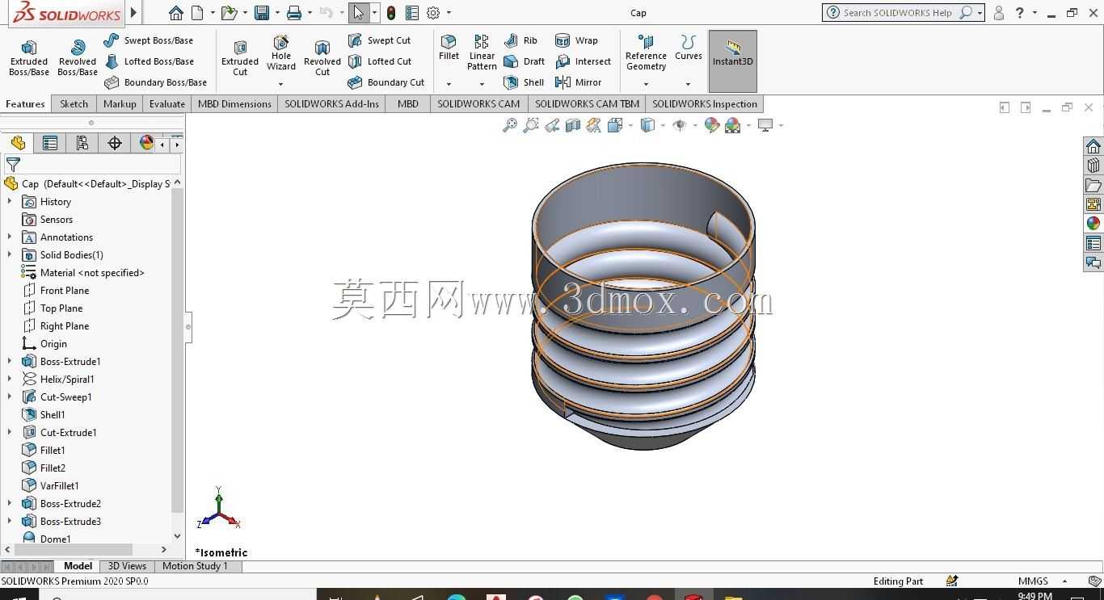
Task: Select the Extruded Boss/Base tool
Action: tap(29, 58)
